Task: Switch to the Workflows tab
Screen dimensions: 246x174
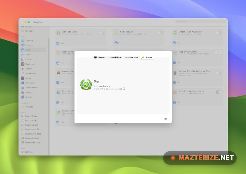Action: tap(115, 58)
